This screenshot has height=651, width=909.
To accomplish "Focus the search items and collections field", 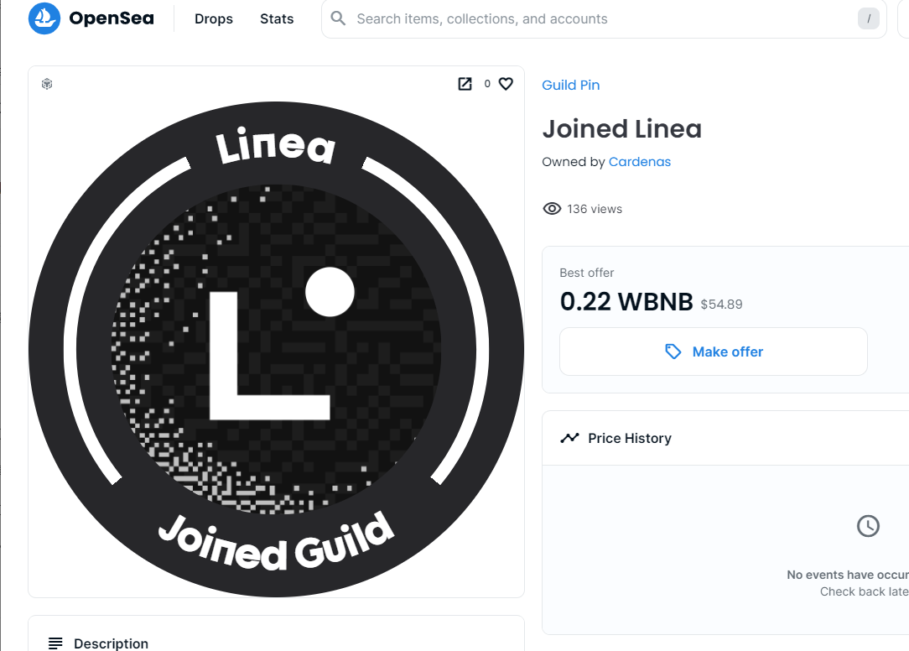I will pos(604,18).
